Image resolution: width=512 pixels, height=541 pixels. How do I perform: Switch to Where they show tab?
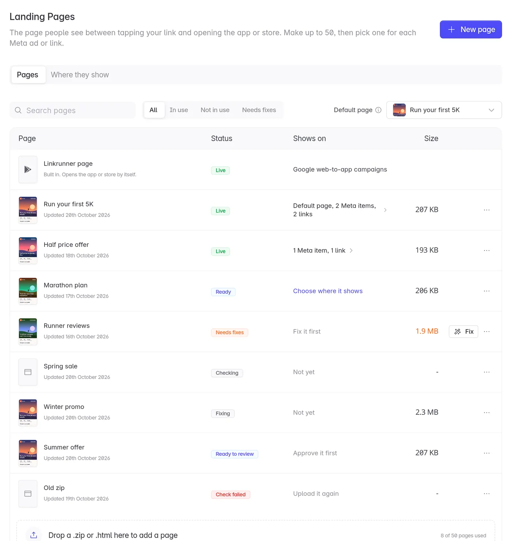[80, 75]
